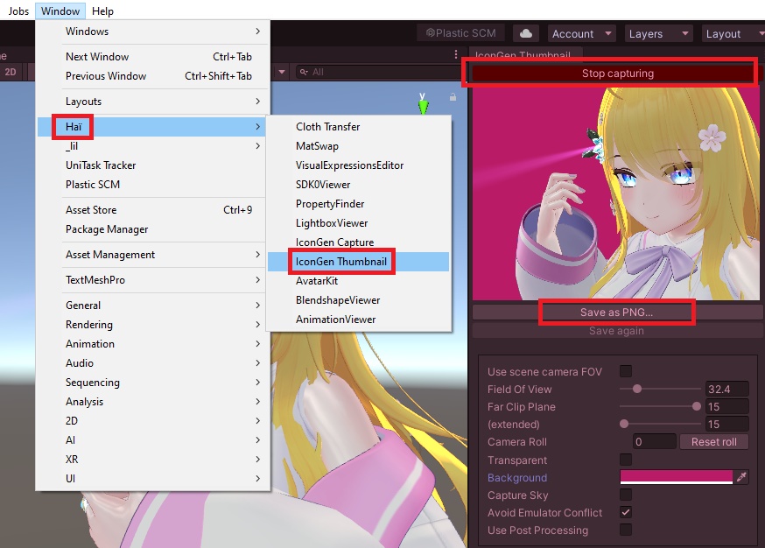Viewport: 765px width, 548px height.
Task: Click the Far Clip Plane slider
Action: (x=660, y=406)
